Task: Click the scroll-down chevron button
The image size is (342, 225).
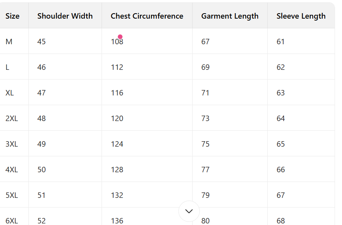Action: 189,211
